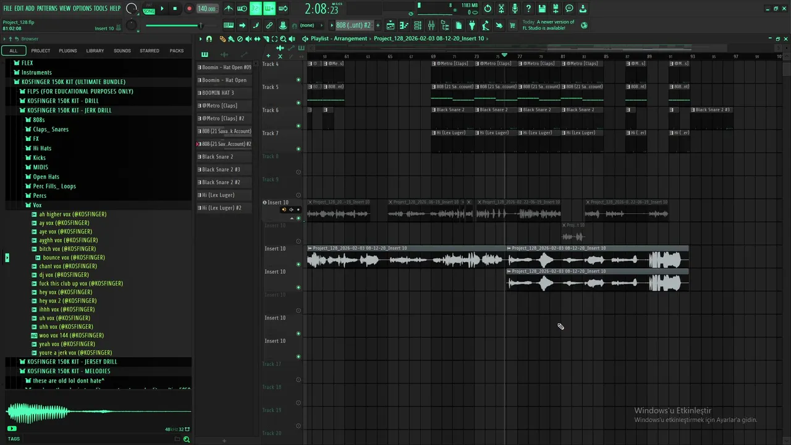Select the playlist slip tool
This screenshot has height=445, width=791.
click(257, 39)
